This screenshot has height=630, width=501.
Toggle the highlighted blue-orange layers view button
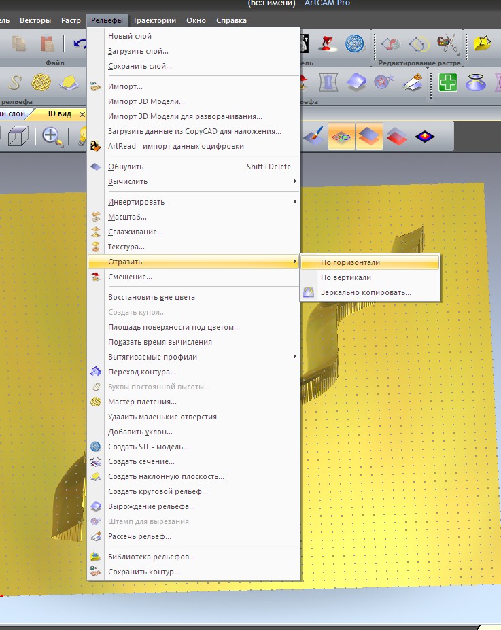(369, 137)
